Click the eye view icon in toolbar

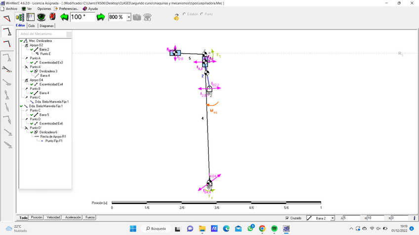point(42,17)
